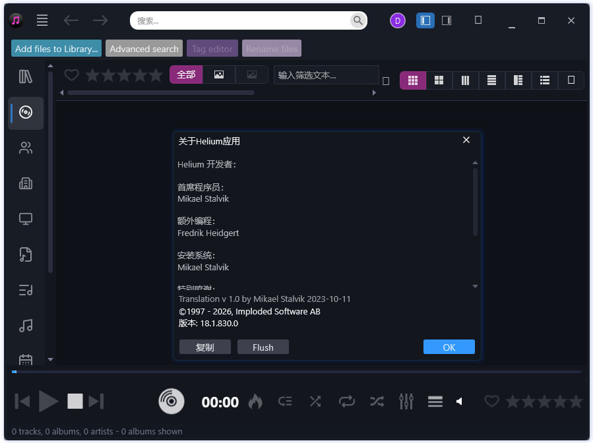Go back with the left arrow
This screenshot has height=443, width=593.
coord(71,20)
